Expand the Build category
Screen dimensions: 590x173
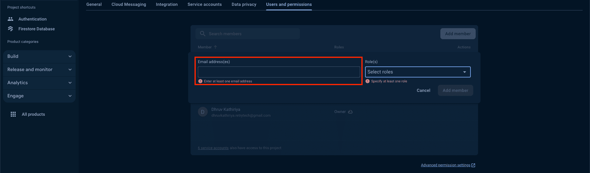[x=39, y=56]
